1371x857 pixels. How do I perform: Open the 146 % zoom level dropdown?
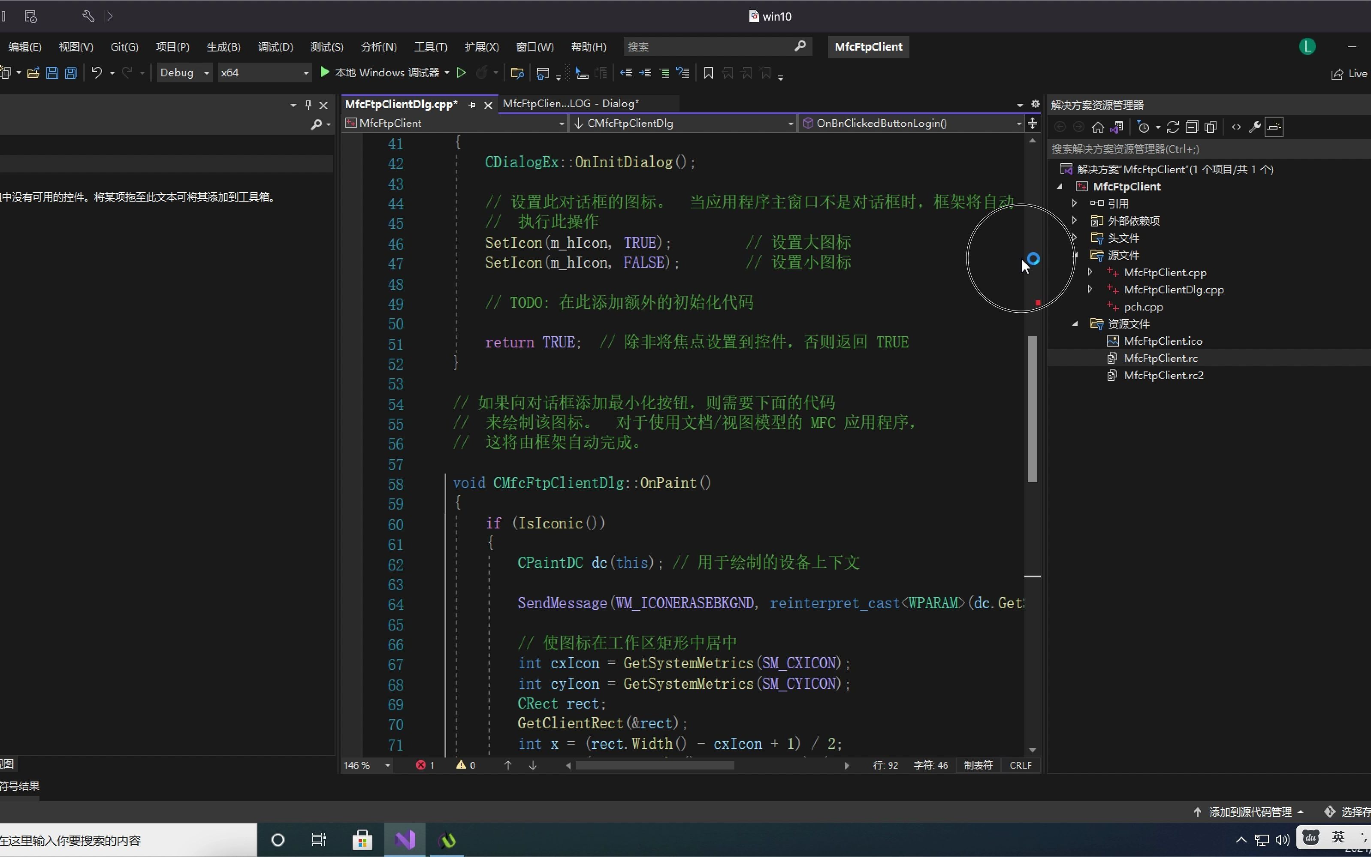(x=367, y=765)
